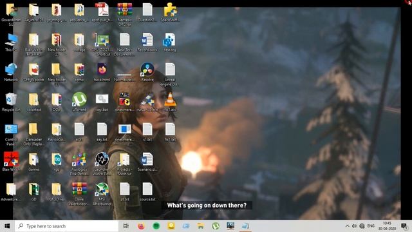The width and height of the screenshot is (412, 232).
Task: Open the clock and date flyout
Action: (x=387, y=226)
